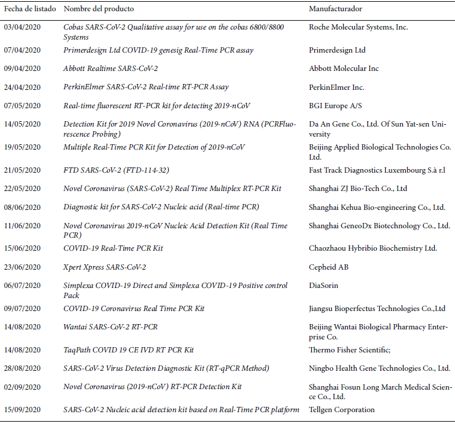The height and width of the screenshot is (424, 455).
Task: Select Beijing Wantai Biological Pharmacy Enterprise Co.
Action: (379, 332)
